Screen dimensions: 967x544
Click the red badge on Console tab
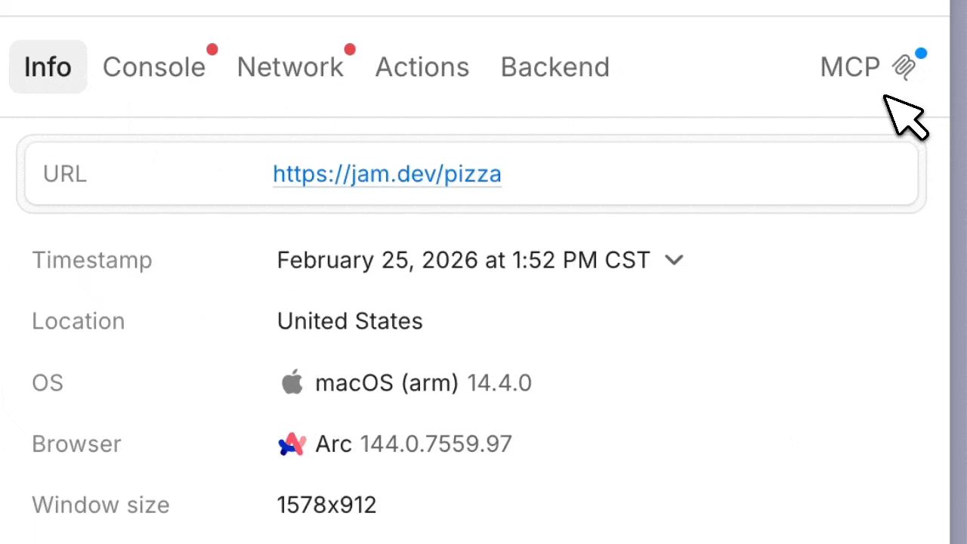[x=212, y=50]
